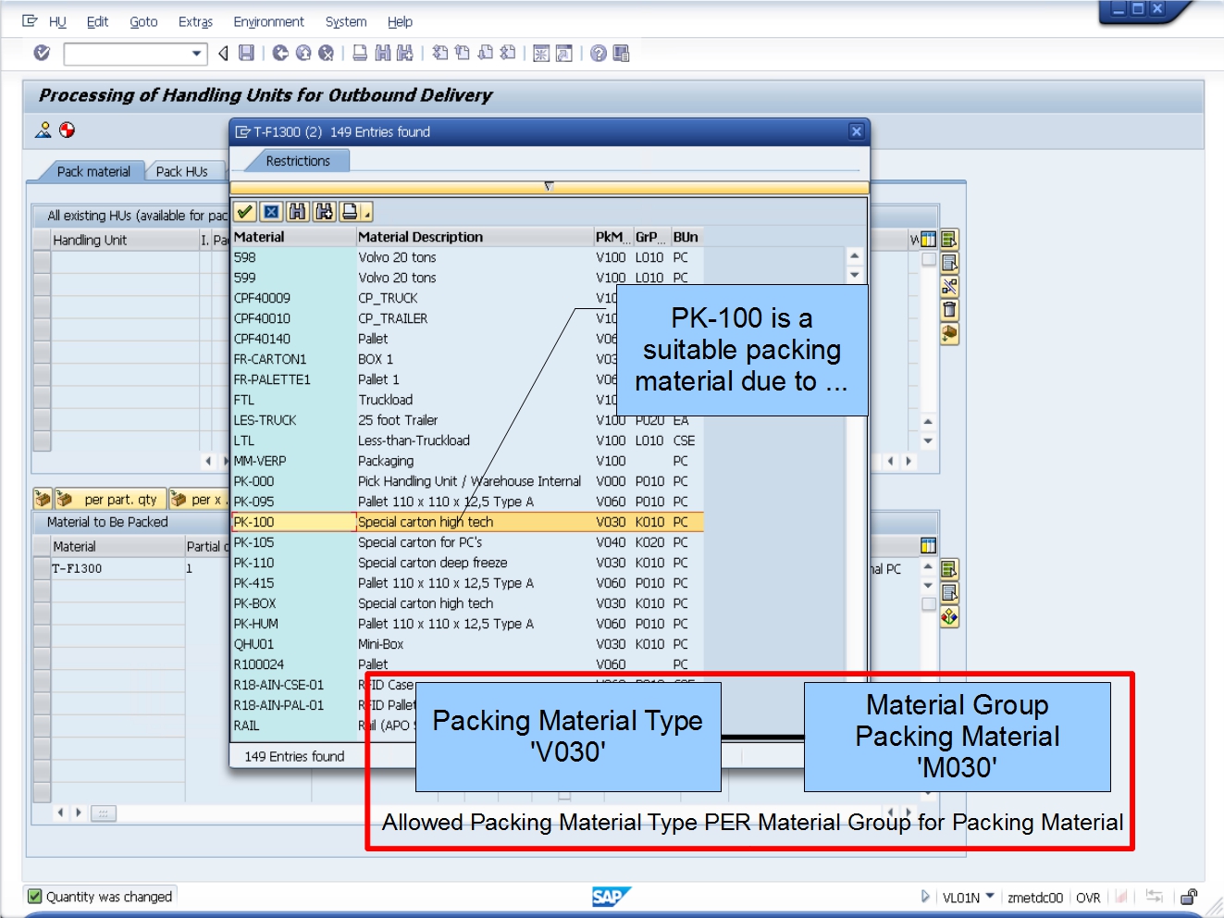Click the T-F1300 cell in Material to Be Packed
This screenshot has height=918, width=1224.
[x=117, y=568]
